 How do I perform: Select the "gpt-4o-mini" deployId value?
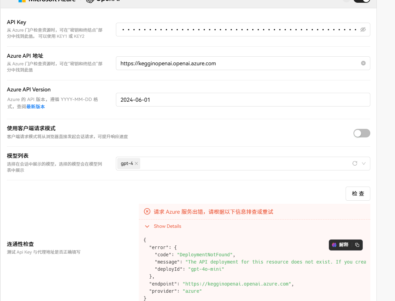[x=206, y=269]
